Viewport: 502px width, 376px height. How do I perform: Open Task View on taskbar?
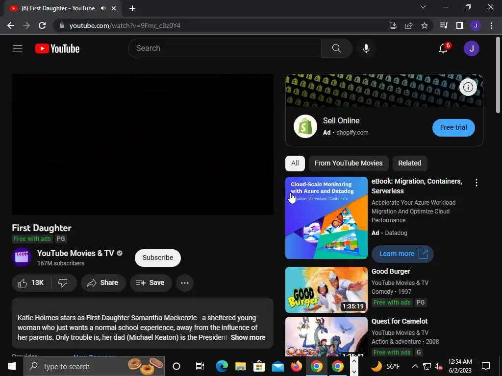pos(200,366)
